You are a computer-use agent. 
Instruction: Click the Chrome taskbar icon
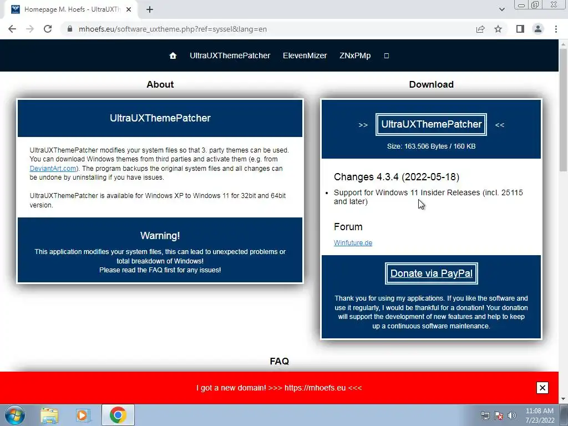(x=118, y=415)
